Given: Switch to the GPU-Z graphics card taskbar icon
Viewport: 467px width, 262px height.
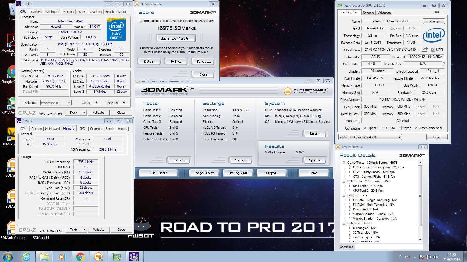Looking at the screenshot, I should (117, 257).
